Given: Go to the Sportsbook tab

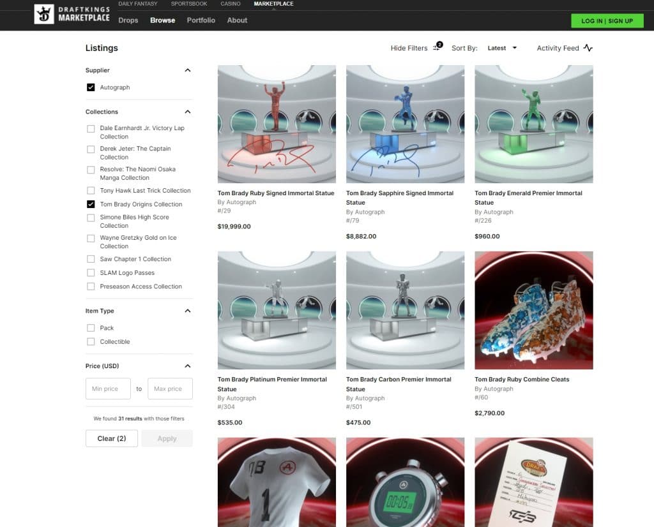Looking at the screenshot, I should (189, 4).
